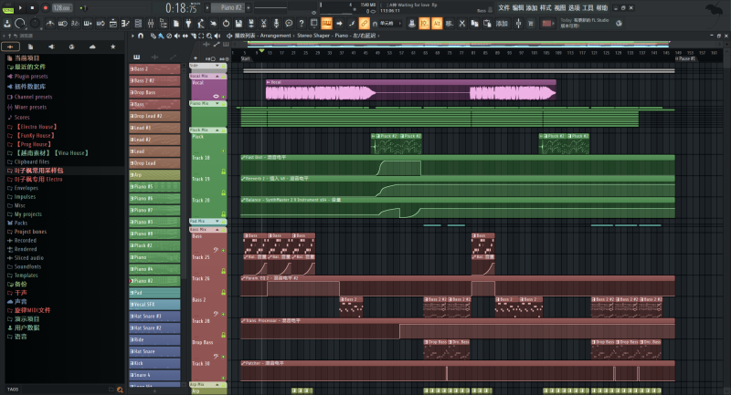Select the browser files tab icon
This screenshot has width=731, height=395.
point(30,47)
